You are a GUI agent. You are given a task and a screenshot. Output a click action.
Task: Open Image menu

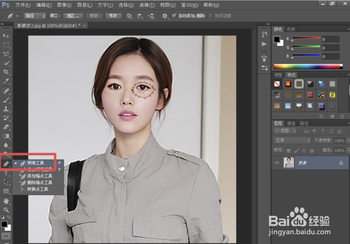64,5
